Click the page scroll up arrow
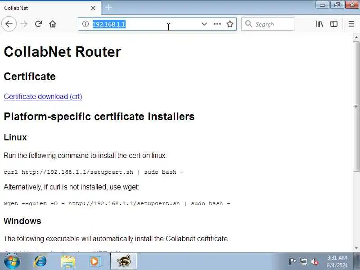 pyautogui.click(x=356, y=37)
